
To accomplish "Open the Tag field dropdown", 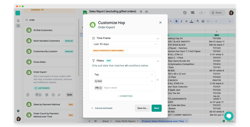I will point(124,75).
